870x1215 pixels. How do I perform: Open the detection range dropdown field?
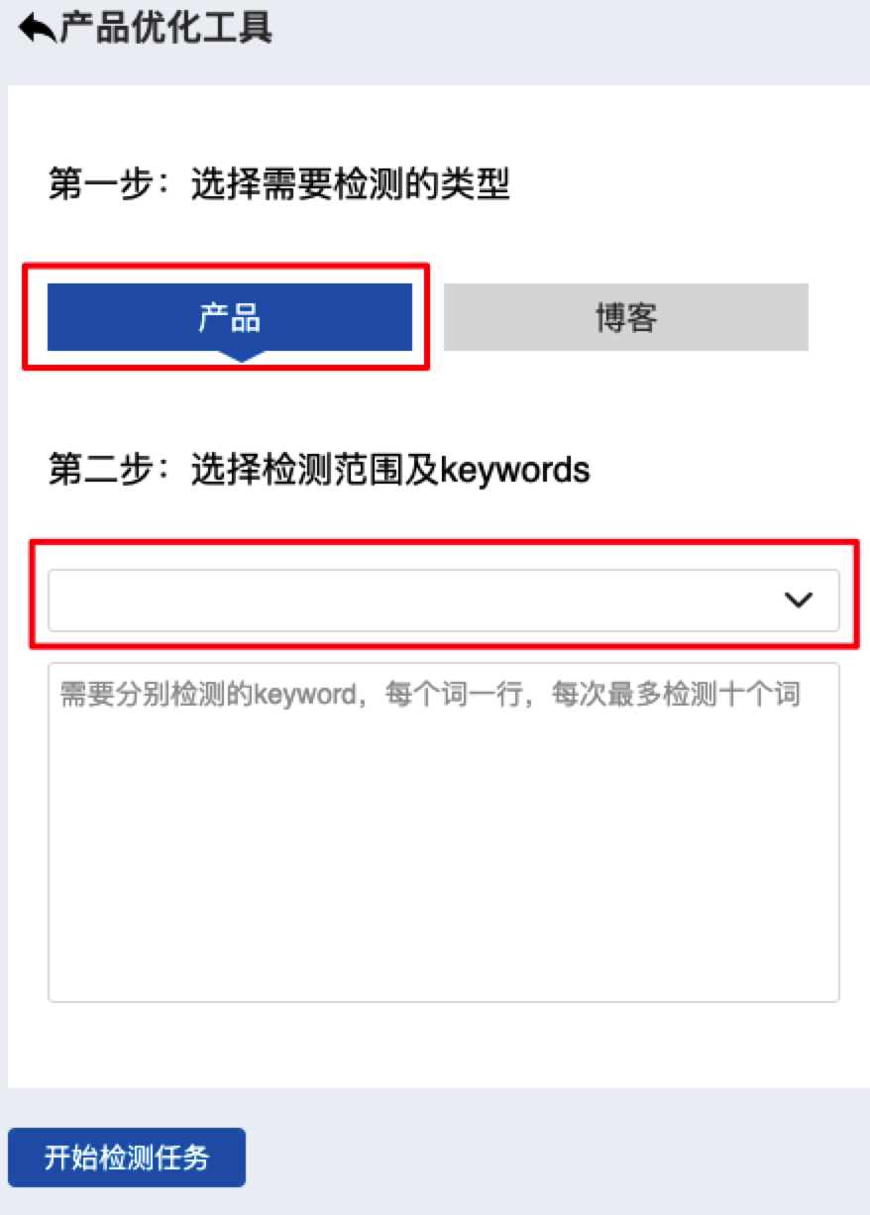444,600
